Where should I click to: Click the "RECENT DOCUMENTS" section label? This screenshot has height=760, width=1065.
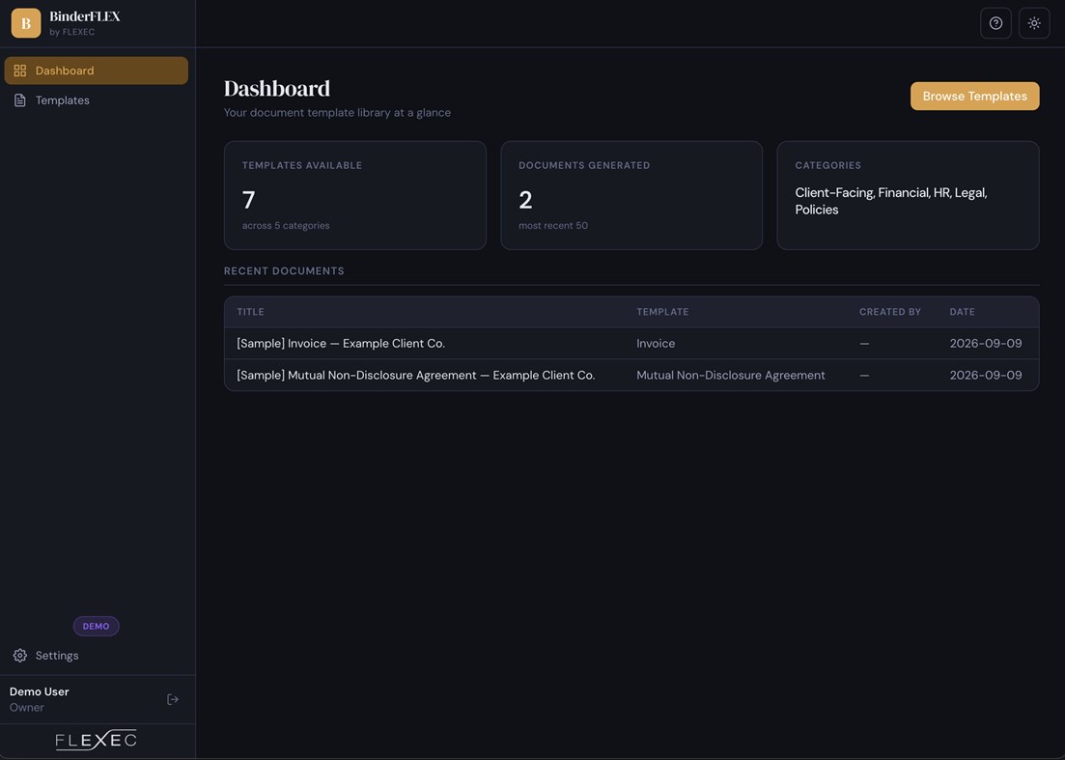[284, 271]
